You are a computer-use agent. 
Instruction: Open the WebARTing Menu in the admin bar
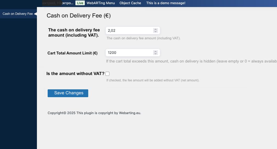(x=101, y=3)
